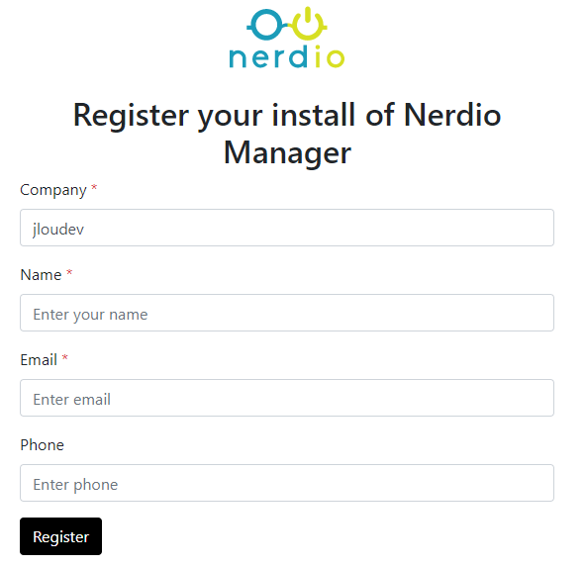Click the Company field label
The width and height of the screenshot is (586, 567).
[x=53, y=190]
